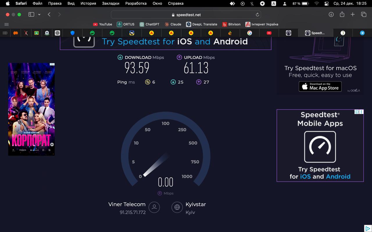Image resolution: width=372 pixels, height=232 pixels.
Task: Open the Safari application menu
Action: click(21, 3)
